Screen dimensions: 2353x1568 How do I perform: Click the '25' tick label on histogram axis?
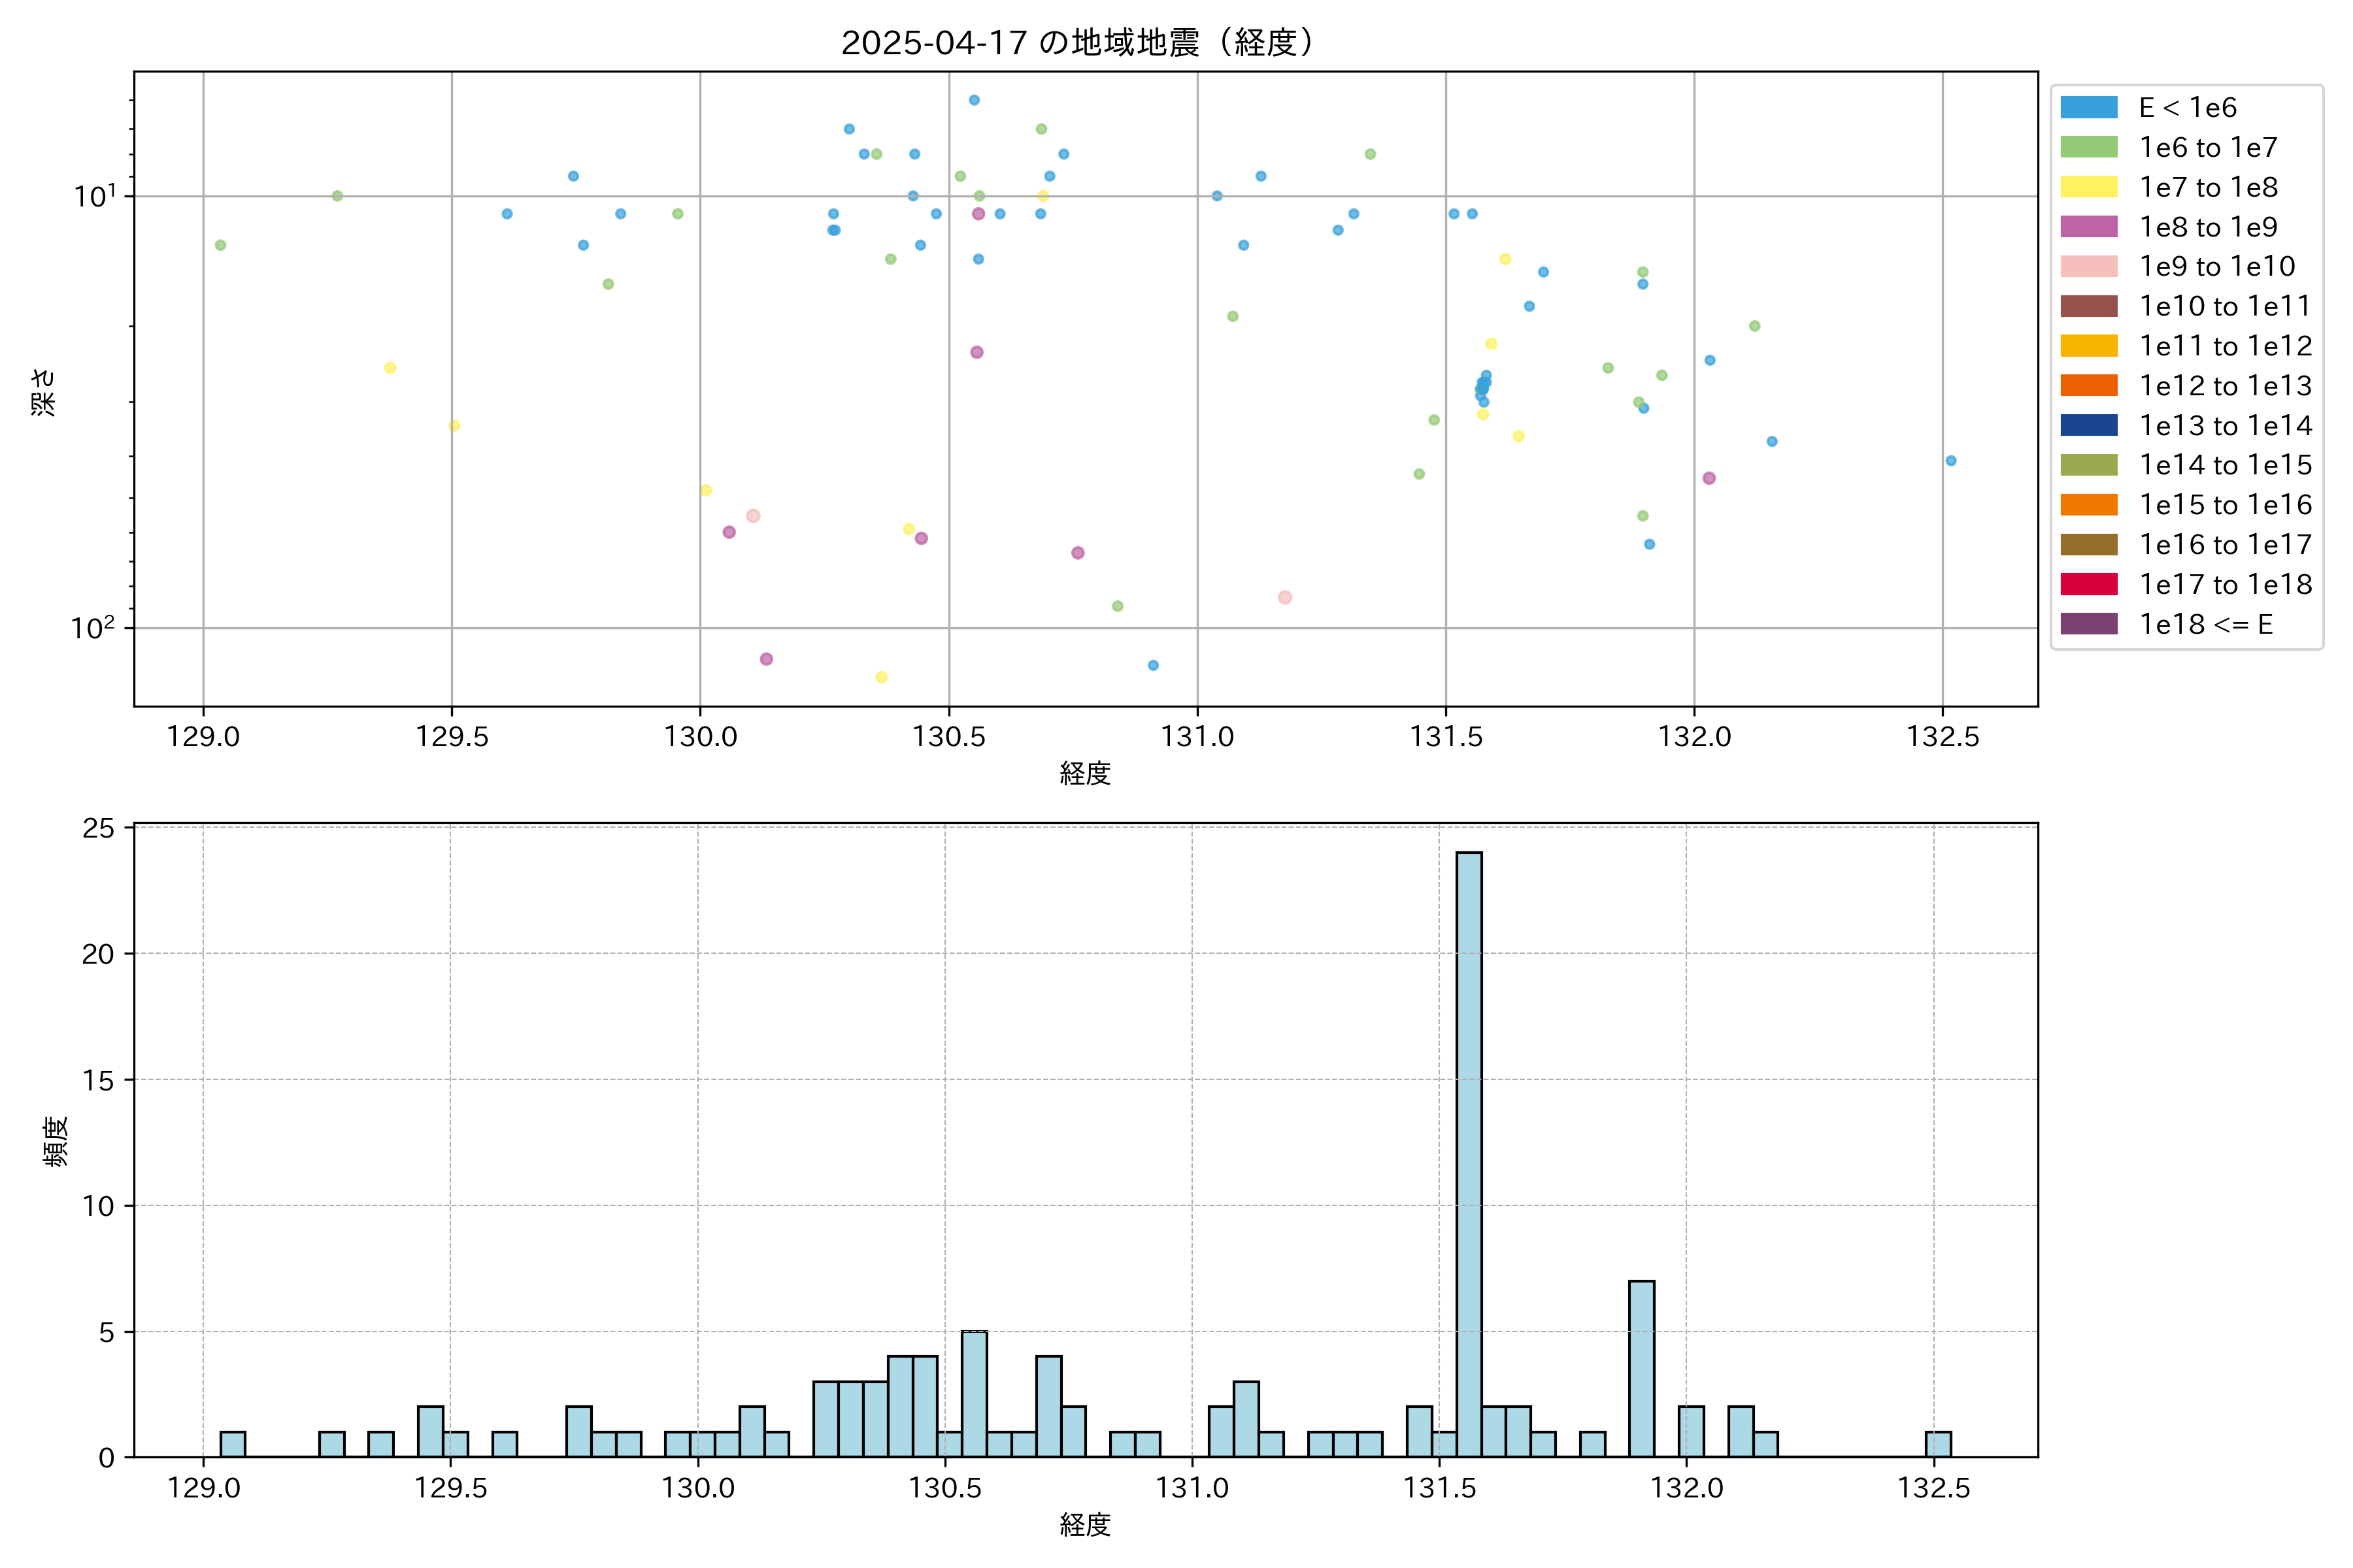[x=98, y=828]
